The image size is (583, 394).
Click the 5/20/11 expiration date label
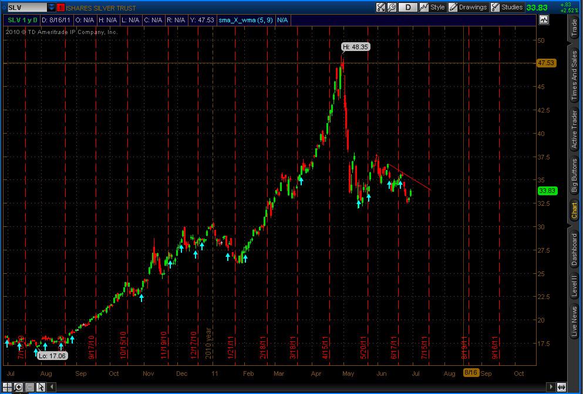point(363,347)
